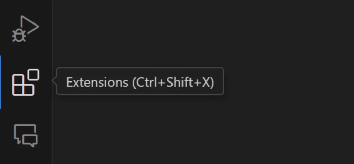Select the four-squares Extensions icon
This screenshot has height=164, width=354.
(25, 82)
